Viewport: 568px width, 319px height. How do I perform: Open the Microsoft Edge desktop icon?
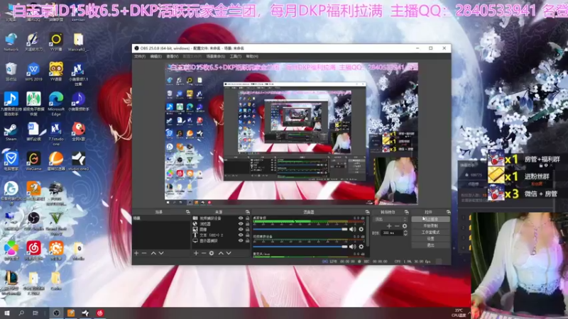point(56,103)
